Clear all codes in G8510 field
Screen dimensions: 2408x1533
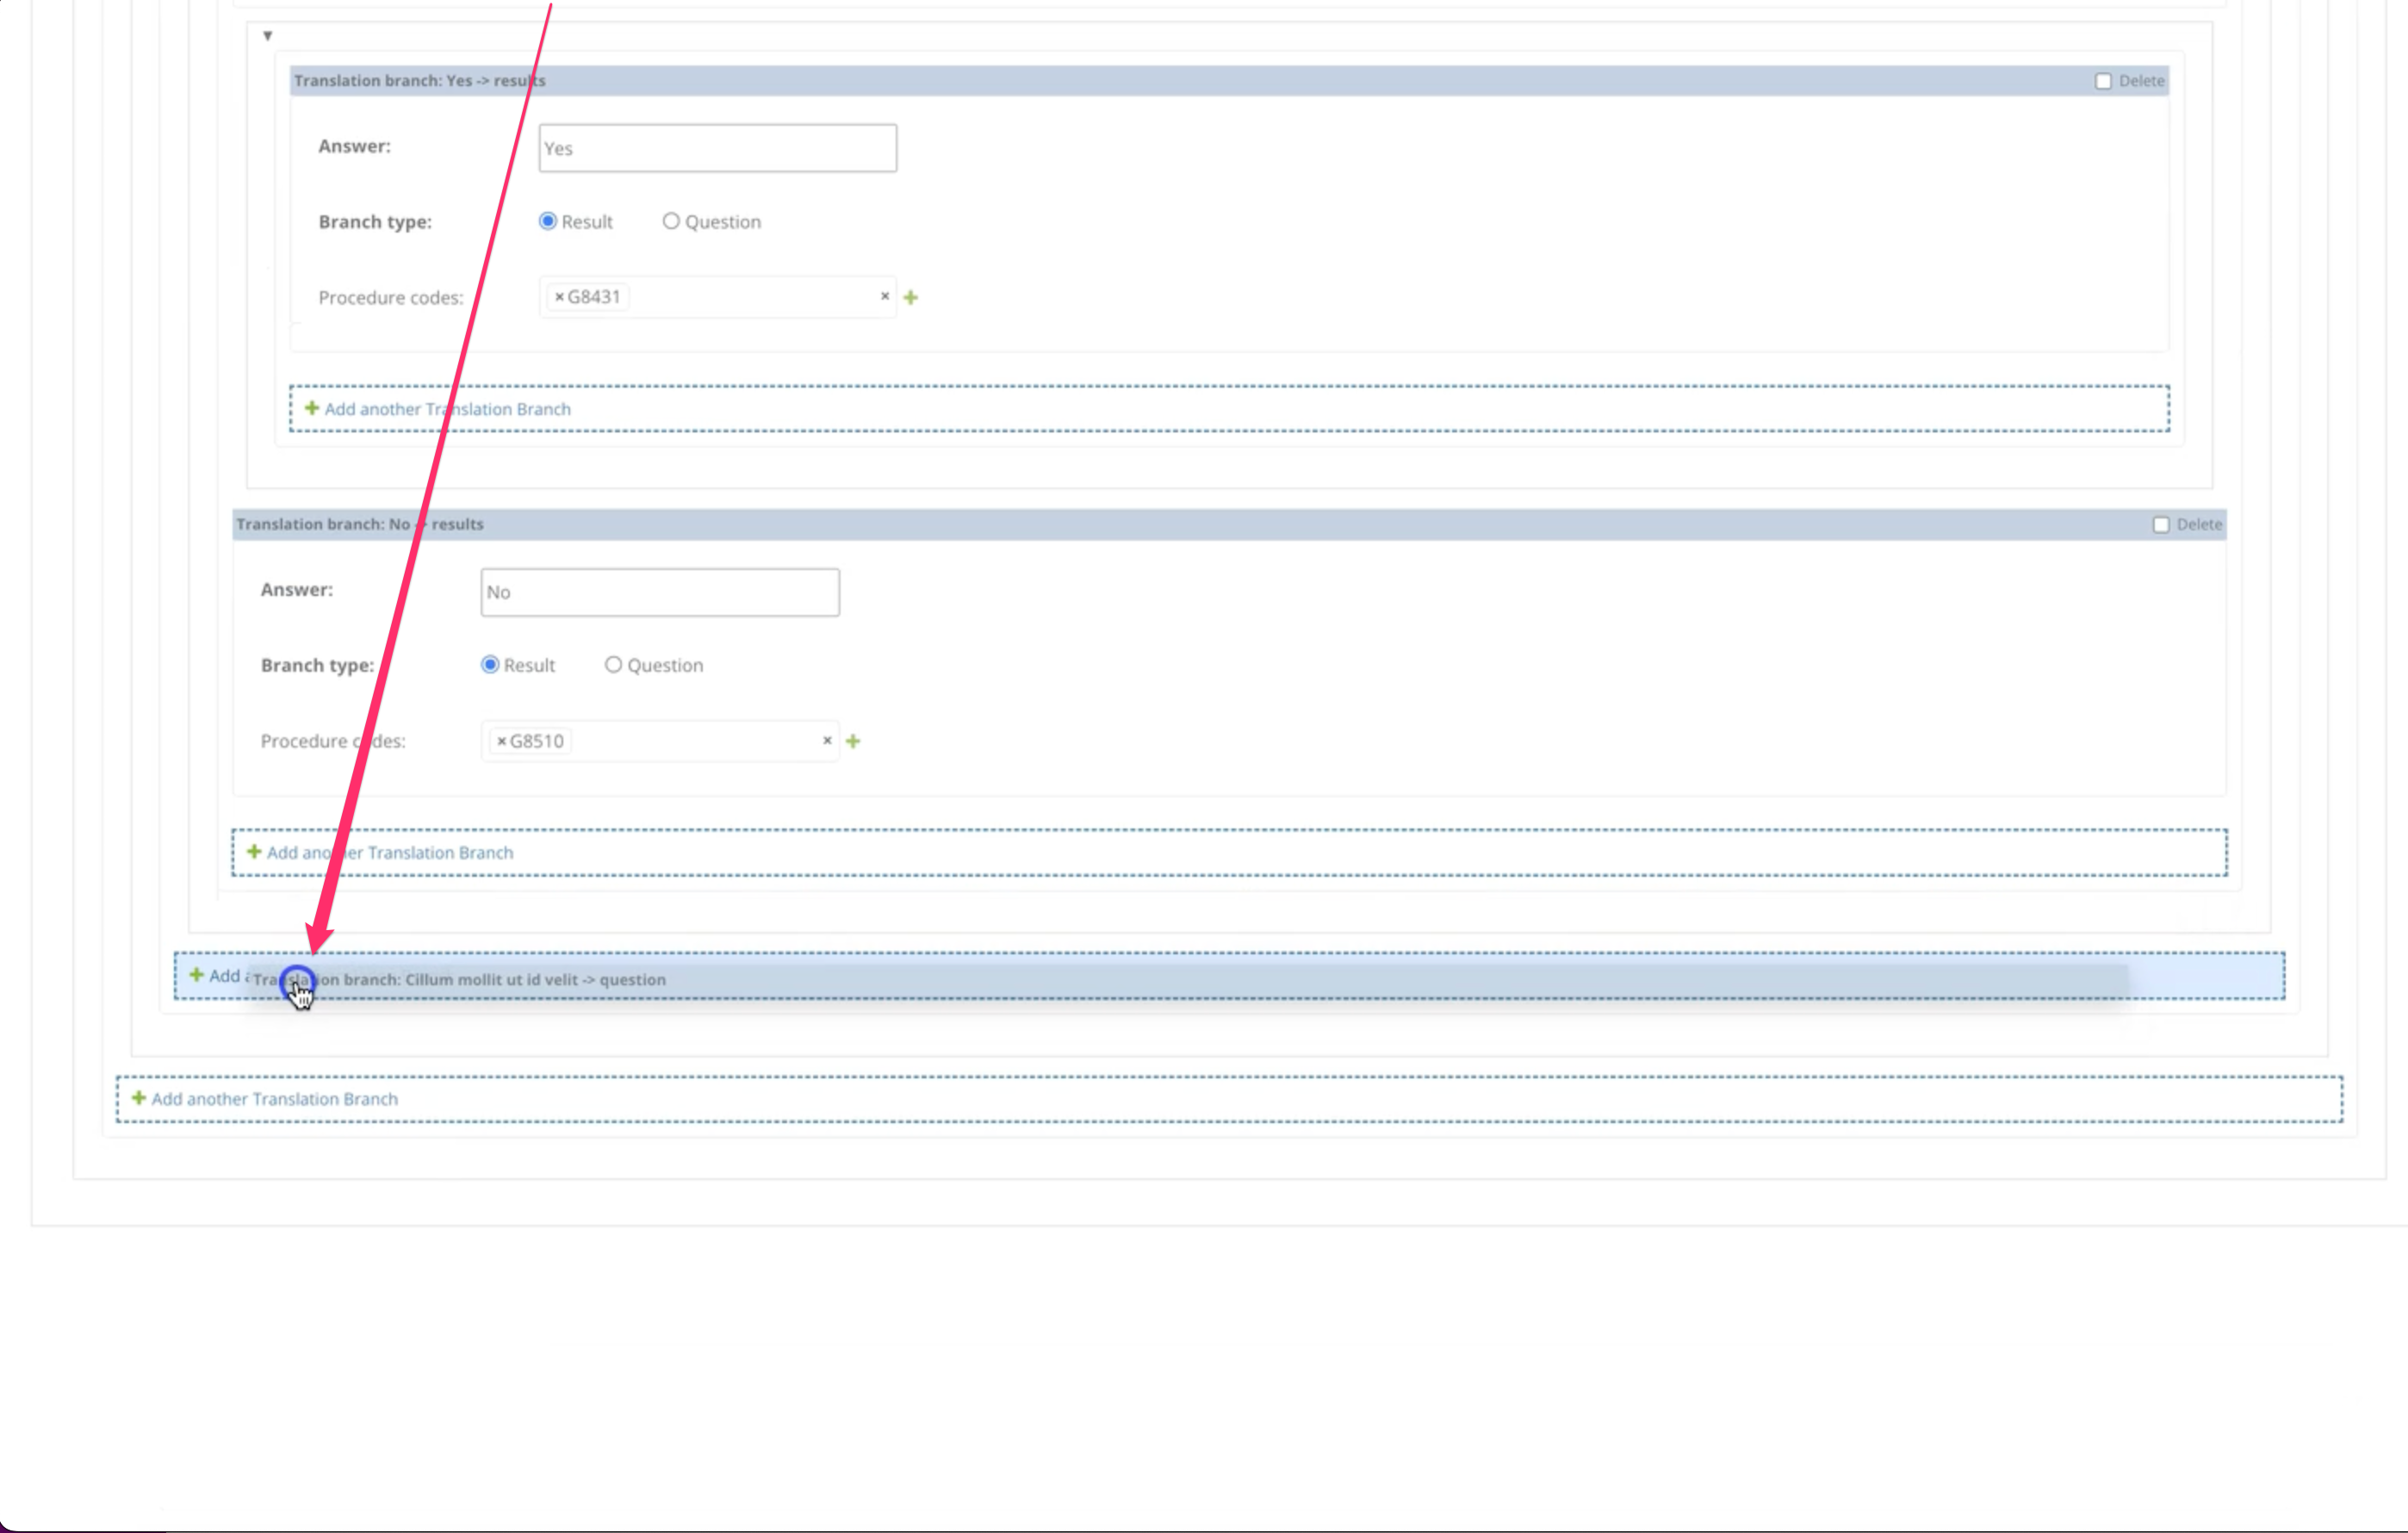826,740
